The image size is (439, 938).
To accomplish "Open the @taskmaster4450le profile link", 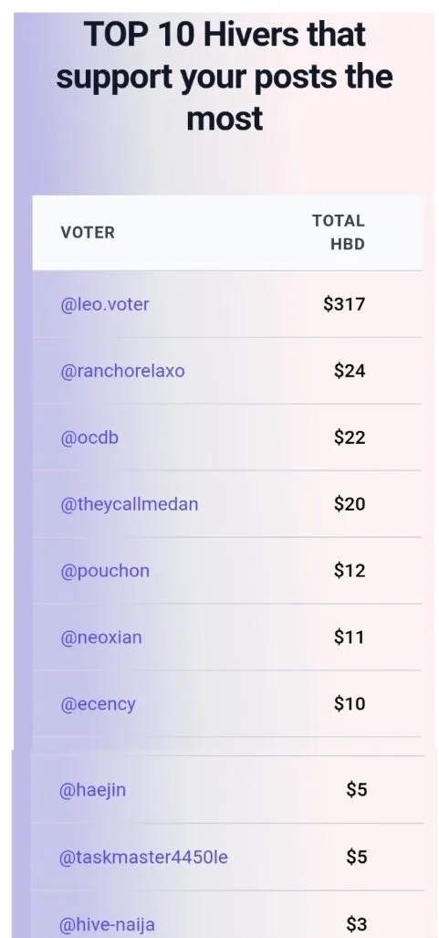I will pyautogui.click(x=143, y=858).
